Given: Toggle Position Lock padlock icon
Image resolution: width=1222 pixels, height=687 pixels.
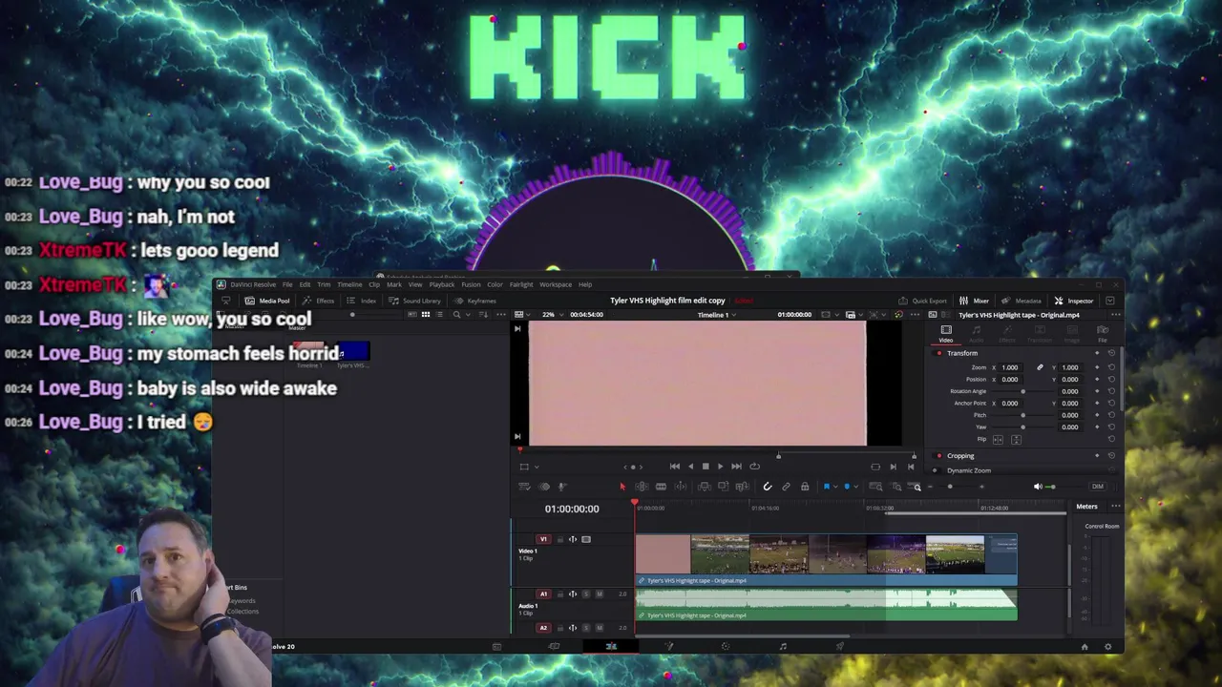Looking at the screenshot, I should click(805, 487).
